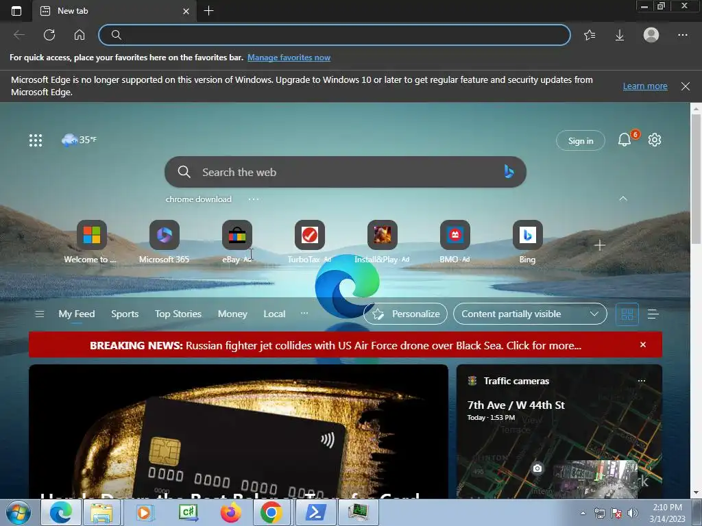Image resolution: width=702 pixels, height=526 pixels.
Task: Add a new quick link plus icon
Action: (x=599, y=245)
